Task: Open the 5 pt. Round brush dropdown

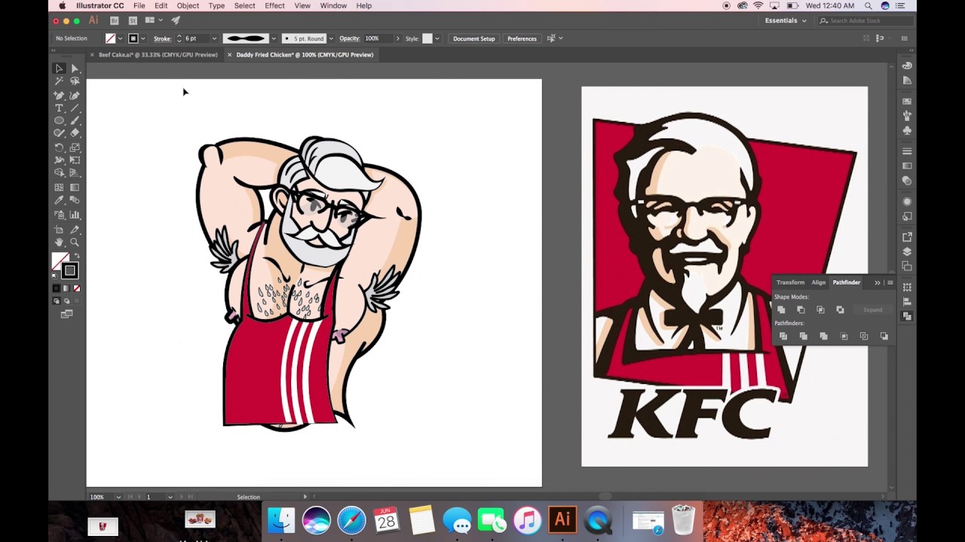Action: (330, 38)
